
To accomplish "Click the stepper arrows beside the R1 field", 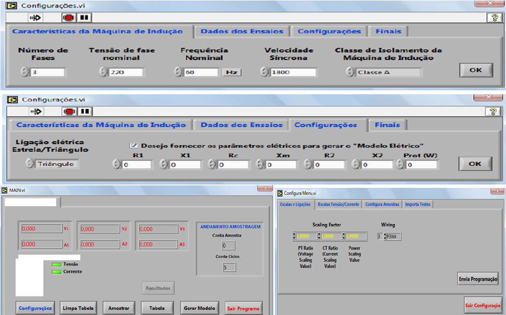I will 116,165.
